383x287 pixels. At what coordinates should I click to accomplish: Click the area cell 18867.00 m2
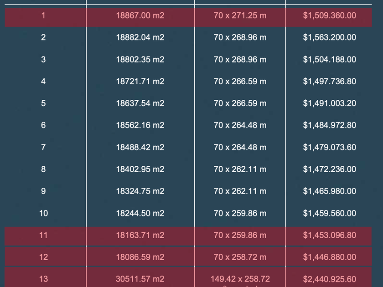140,15
